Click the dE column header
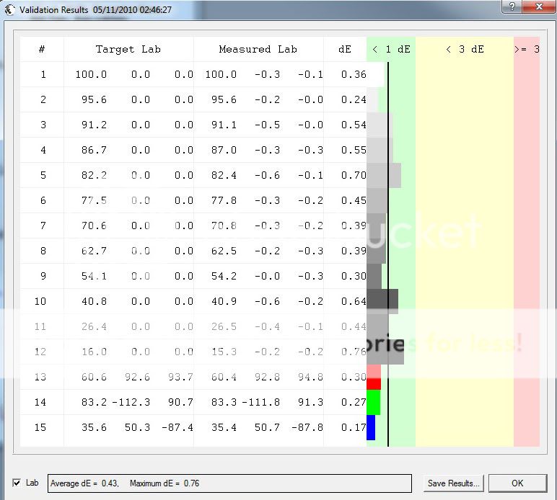 coord(345,49)
